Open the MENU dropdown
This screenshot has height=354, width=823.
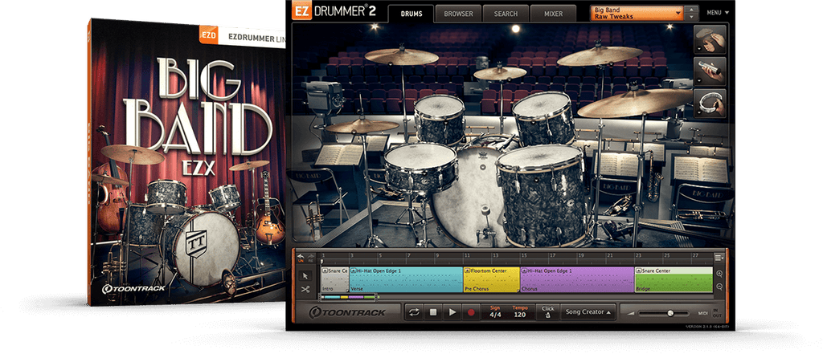point(717,13)
